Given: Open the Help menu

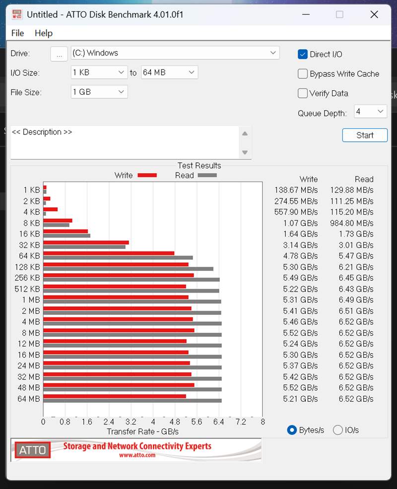Looking at the screenshot, I should [x=44, y=33].
